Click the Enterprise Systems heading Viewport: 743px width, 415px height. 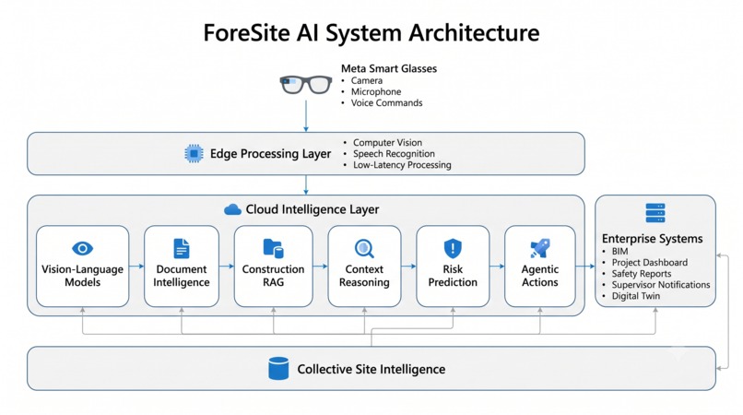653,239
